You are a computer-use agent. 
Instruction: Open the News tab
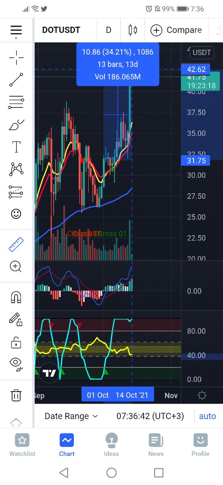tap(156, 445)
